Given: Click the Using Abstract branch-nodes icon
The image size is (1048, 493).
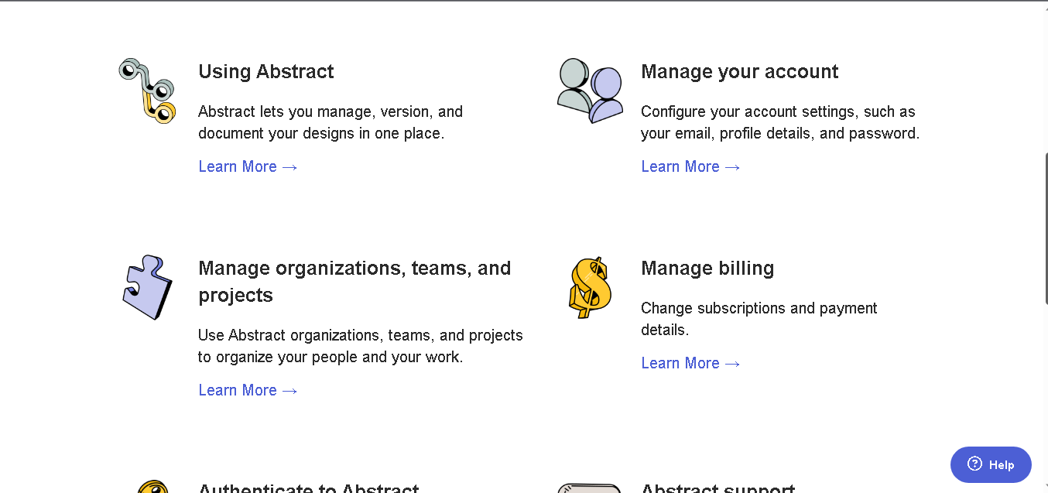Looking at the screenshot, I should (x=147, y=91).
